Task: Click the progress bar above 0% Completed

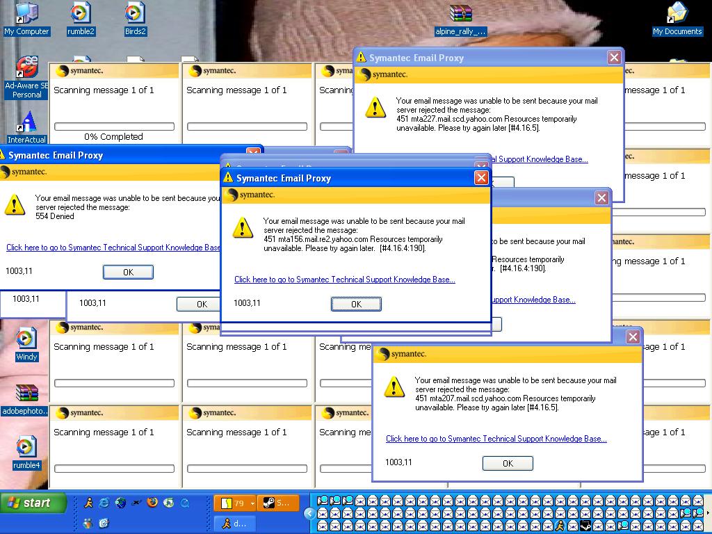Action: [115, 127]
